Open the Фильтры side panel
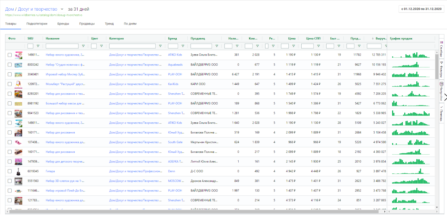The image size is (447, 215). [x=442, y=69]
